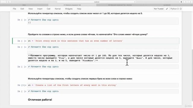Open the Kernel menu
The image size is (193, 108).
(58, 9)
